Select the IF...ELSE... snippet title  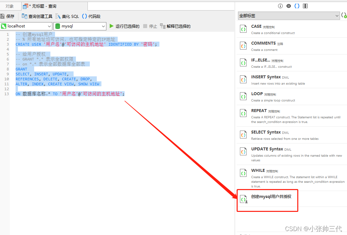[260, 60]
